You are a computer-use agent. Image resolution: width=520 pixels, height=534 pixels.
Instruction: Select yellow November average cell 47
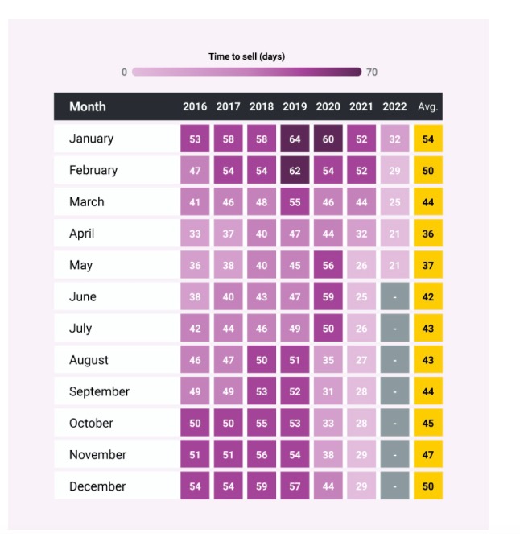[428, 454]
